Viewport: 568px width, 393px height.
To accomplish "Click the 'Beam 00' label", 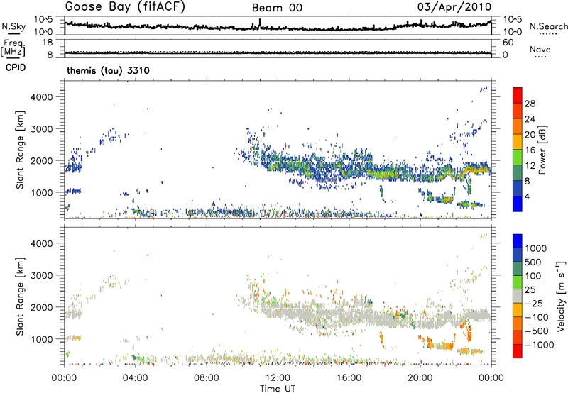I will (x=277, y=8).
